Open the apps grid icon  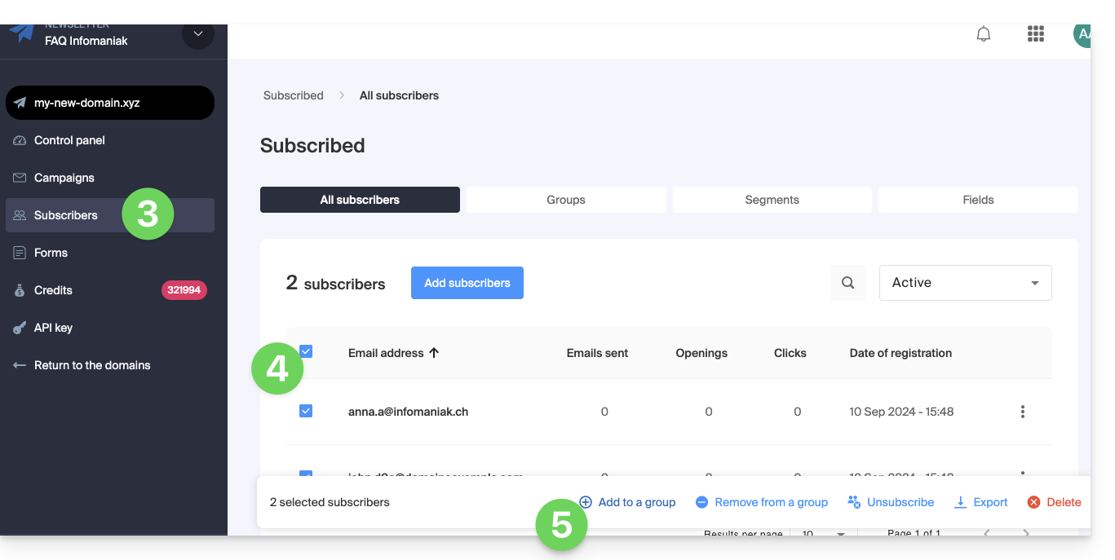click(x=1035, y=34)
